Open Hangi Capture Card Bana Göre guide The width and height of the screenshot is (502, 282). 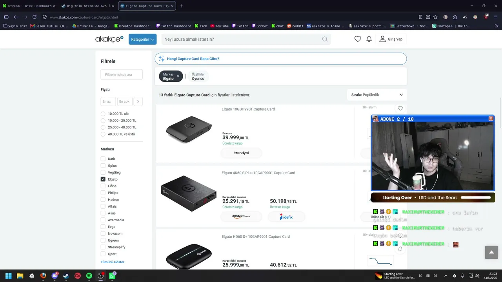[x=281, y=59]
